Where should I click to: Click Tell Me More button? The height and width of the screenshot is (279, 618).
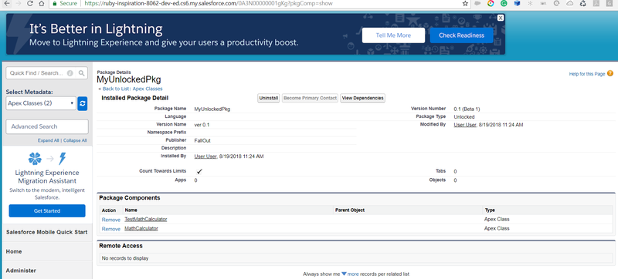(393, 35)
